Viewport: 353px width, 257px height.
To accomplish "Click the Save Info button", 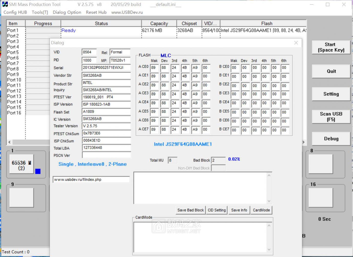I will click(x=239, y=210).
